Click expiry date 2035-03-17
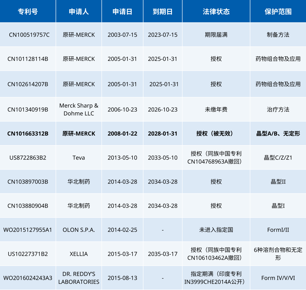 coord(163,254)
